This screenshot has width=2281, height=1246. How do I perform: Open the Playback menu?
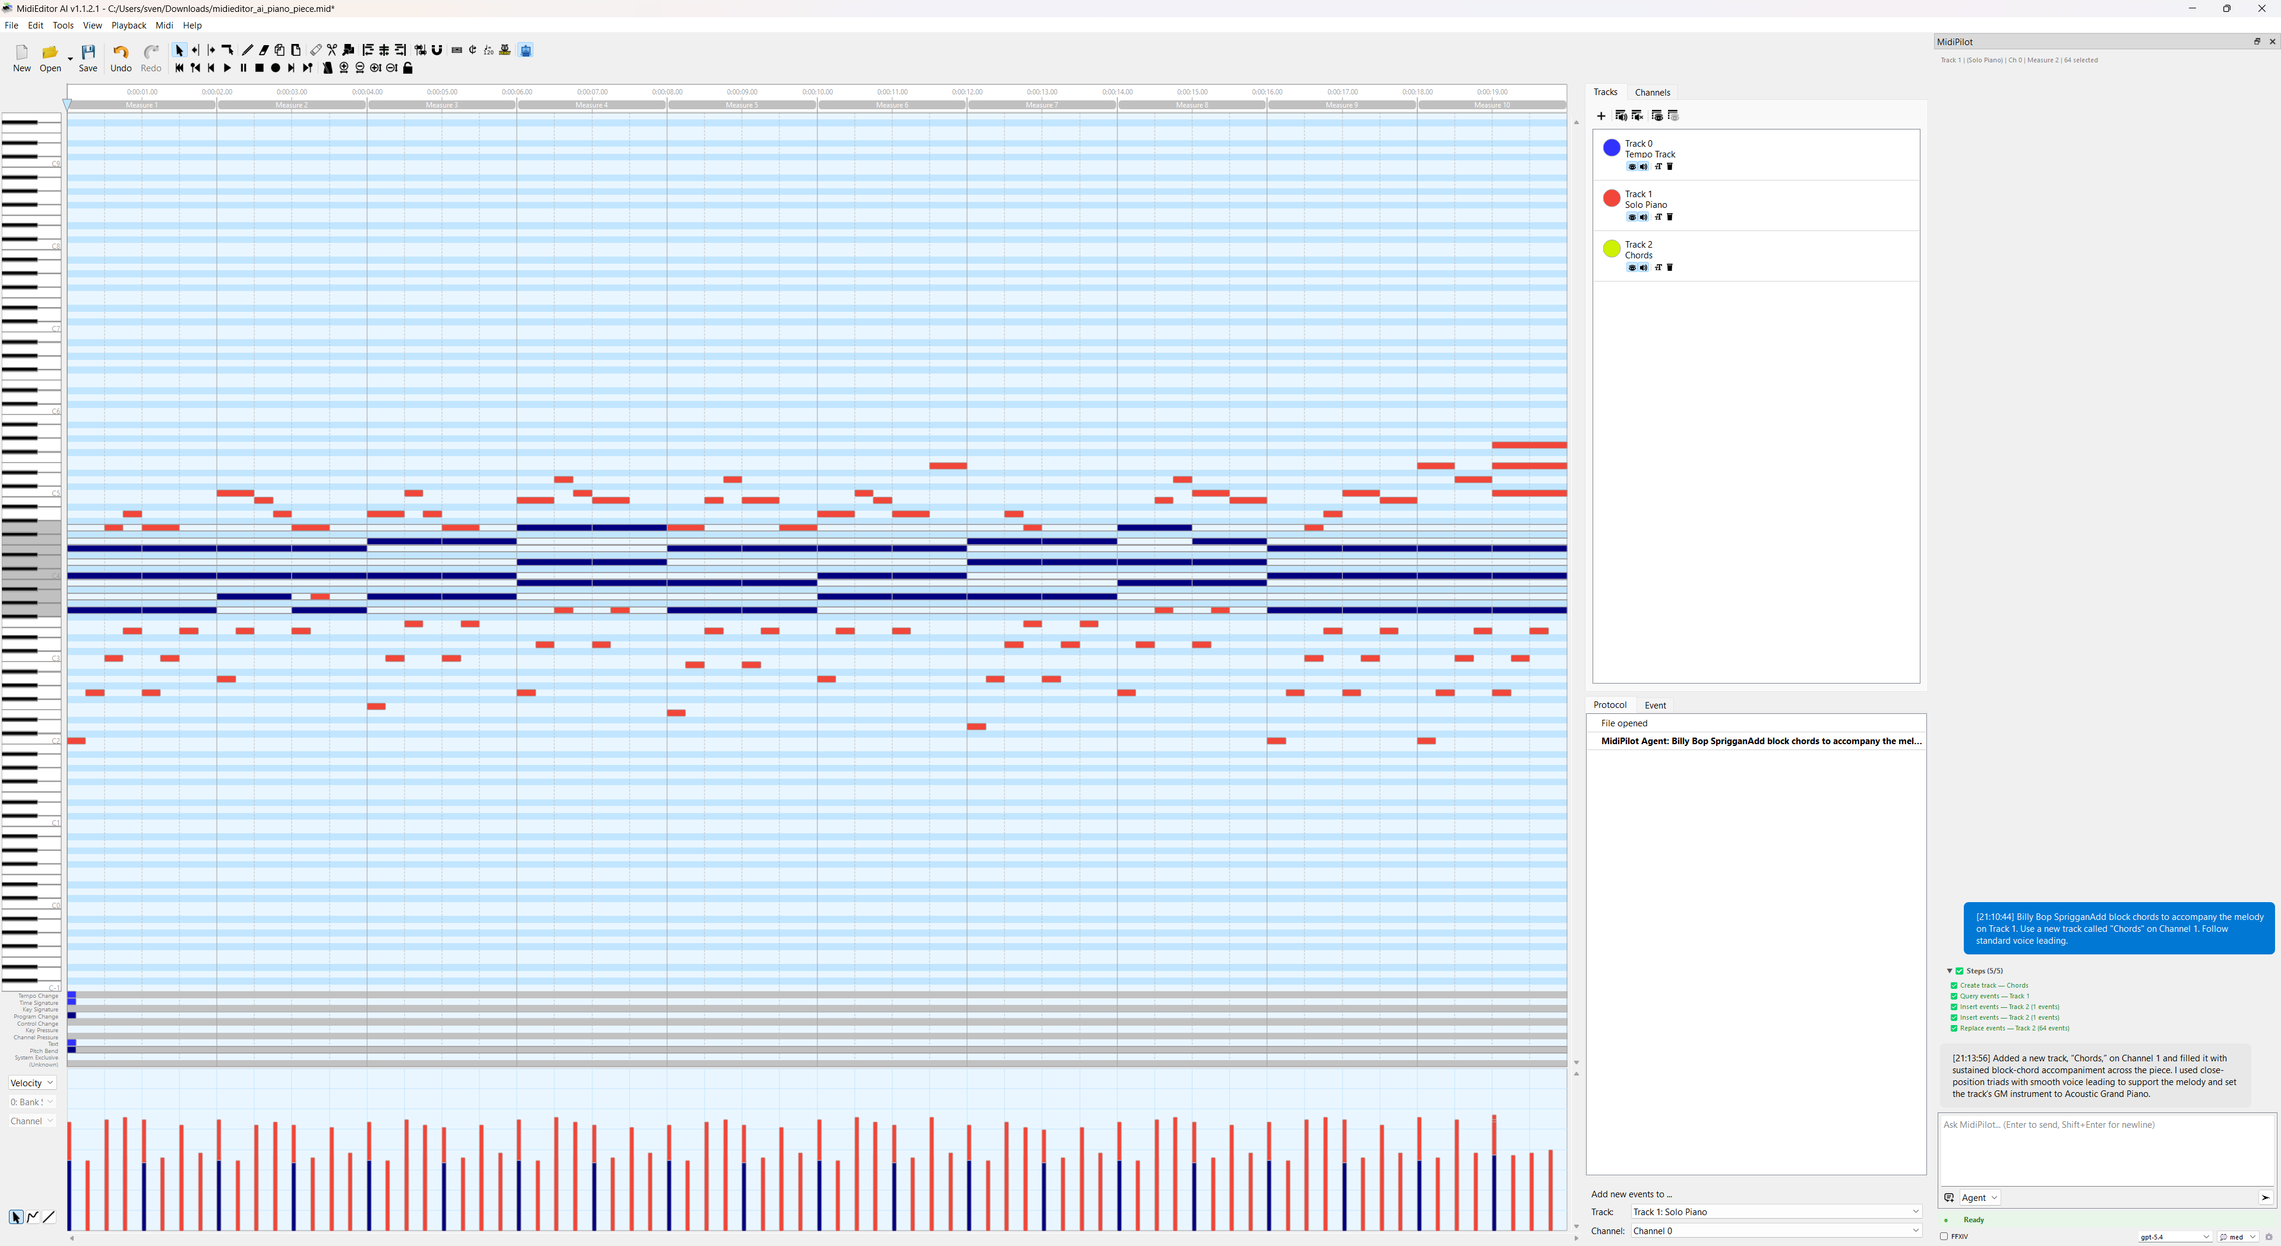pyautogui.click(x=128, y=26)
